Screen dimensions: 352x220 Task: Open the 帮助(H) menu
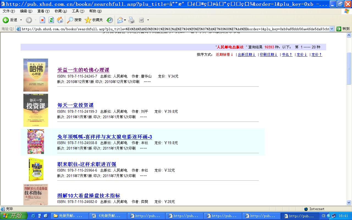pyautogui.click(x=95, y=11)
